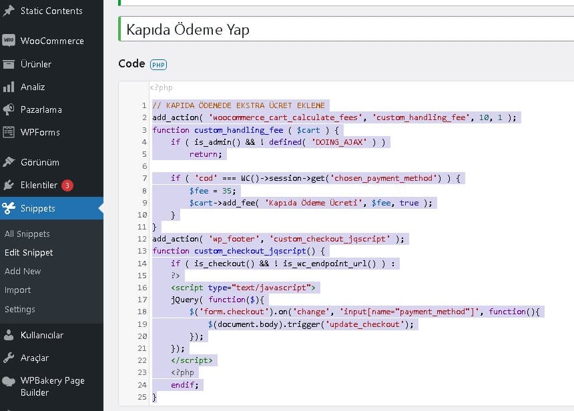574x411 pixels.
Task: Click comment line KAPIDA ÖDEMEDE EKSTRA ÜCRET EKLEME
Action: point(238,105)
